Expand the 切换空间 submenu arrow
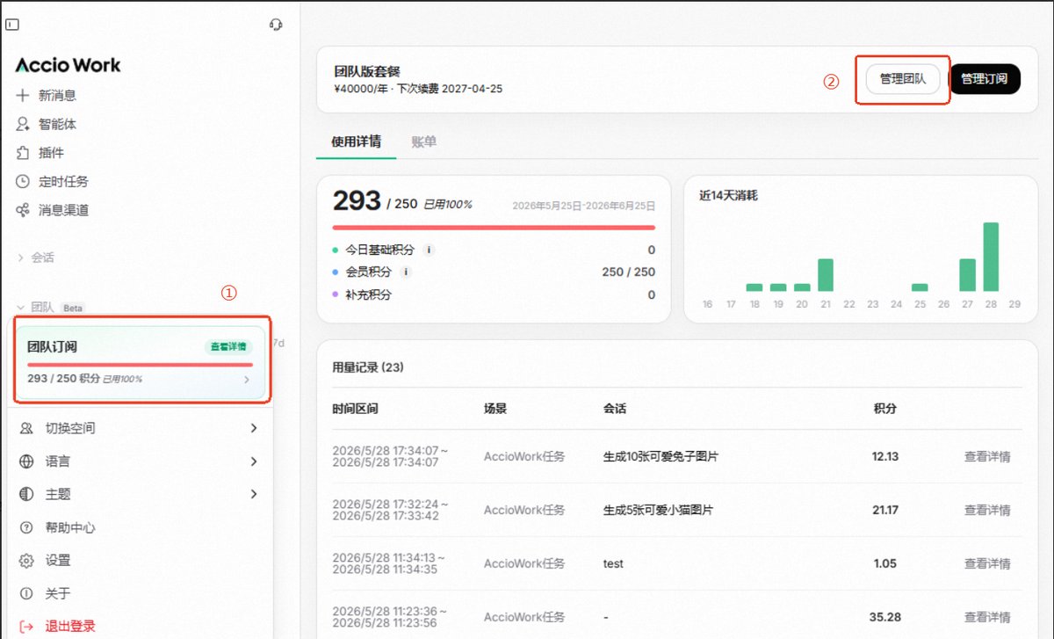1054x639 pixels. click(254, 428)
